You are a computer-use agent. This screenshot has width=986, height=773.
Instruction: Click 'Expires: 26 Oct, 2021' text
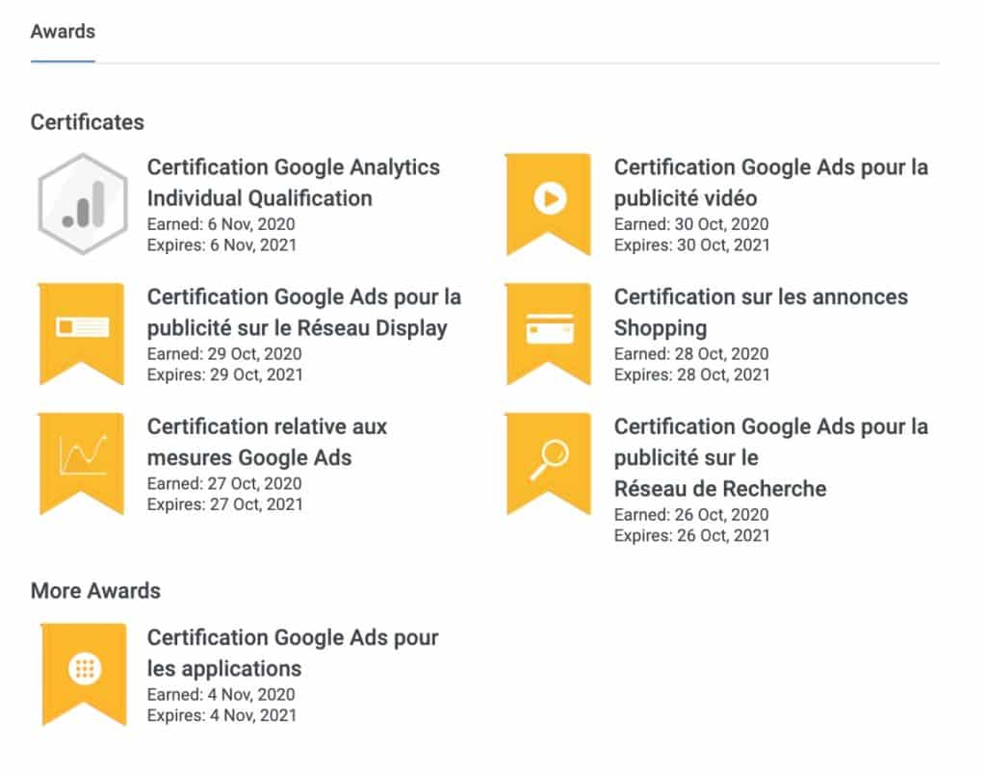click(691, 535)
